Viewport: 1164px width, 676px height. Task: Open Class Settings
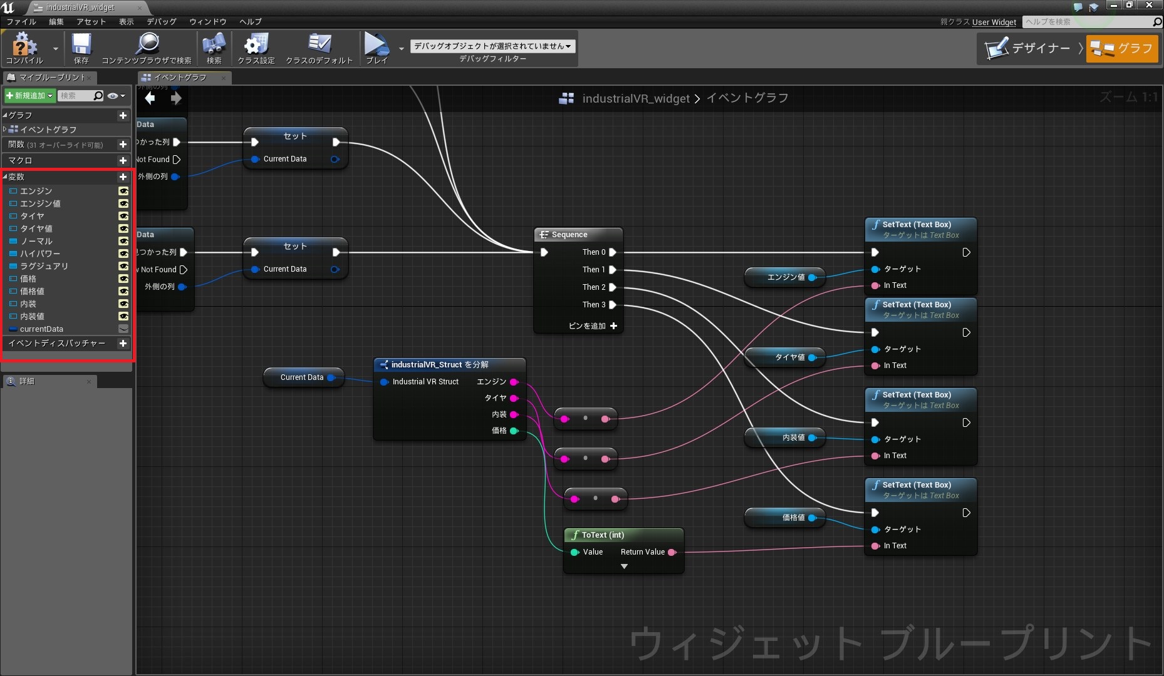click(256, 48)
